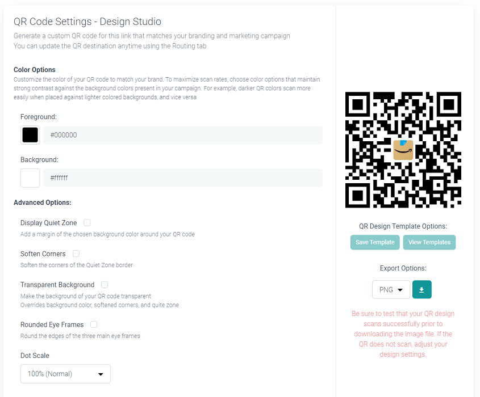Click the Transparent Background label text
This screenshot has width=480, height=397.
coord(57,285)
